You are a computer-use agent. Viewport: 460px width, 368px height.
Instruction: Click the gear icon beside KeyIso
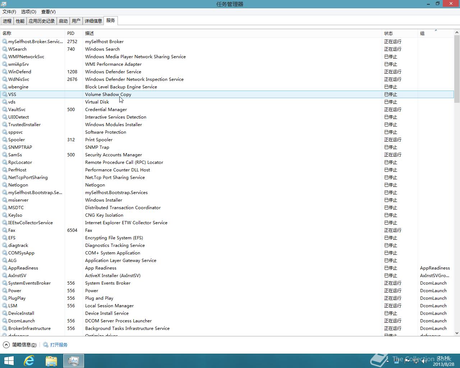click(x=5, y=215)
